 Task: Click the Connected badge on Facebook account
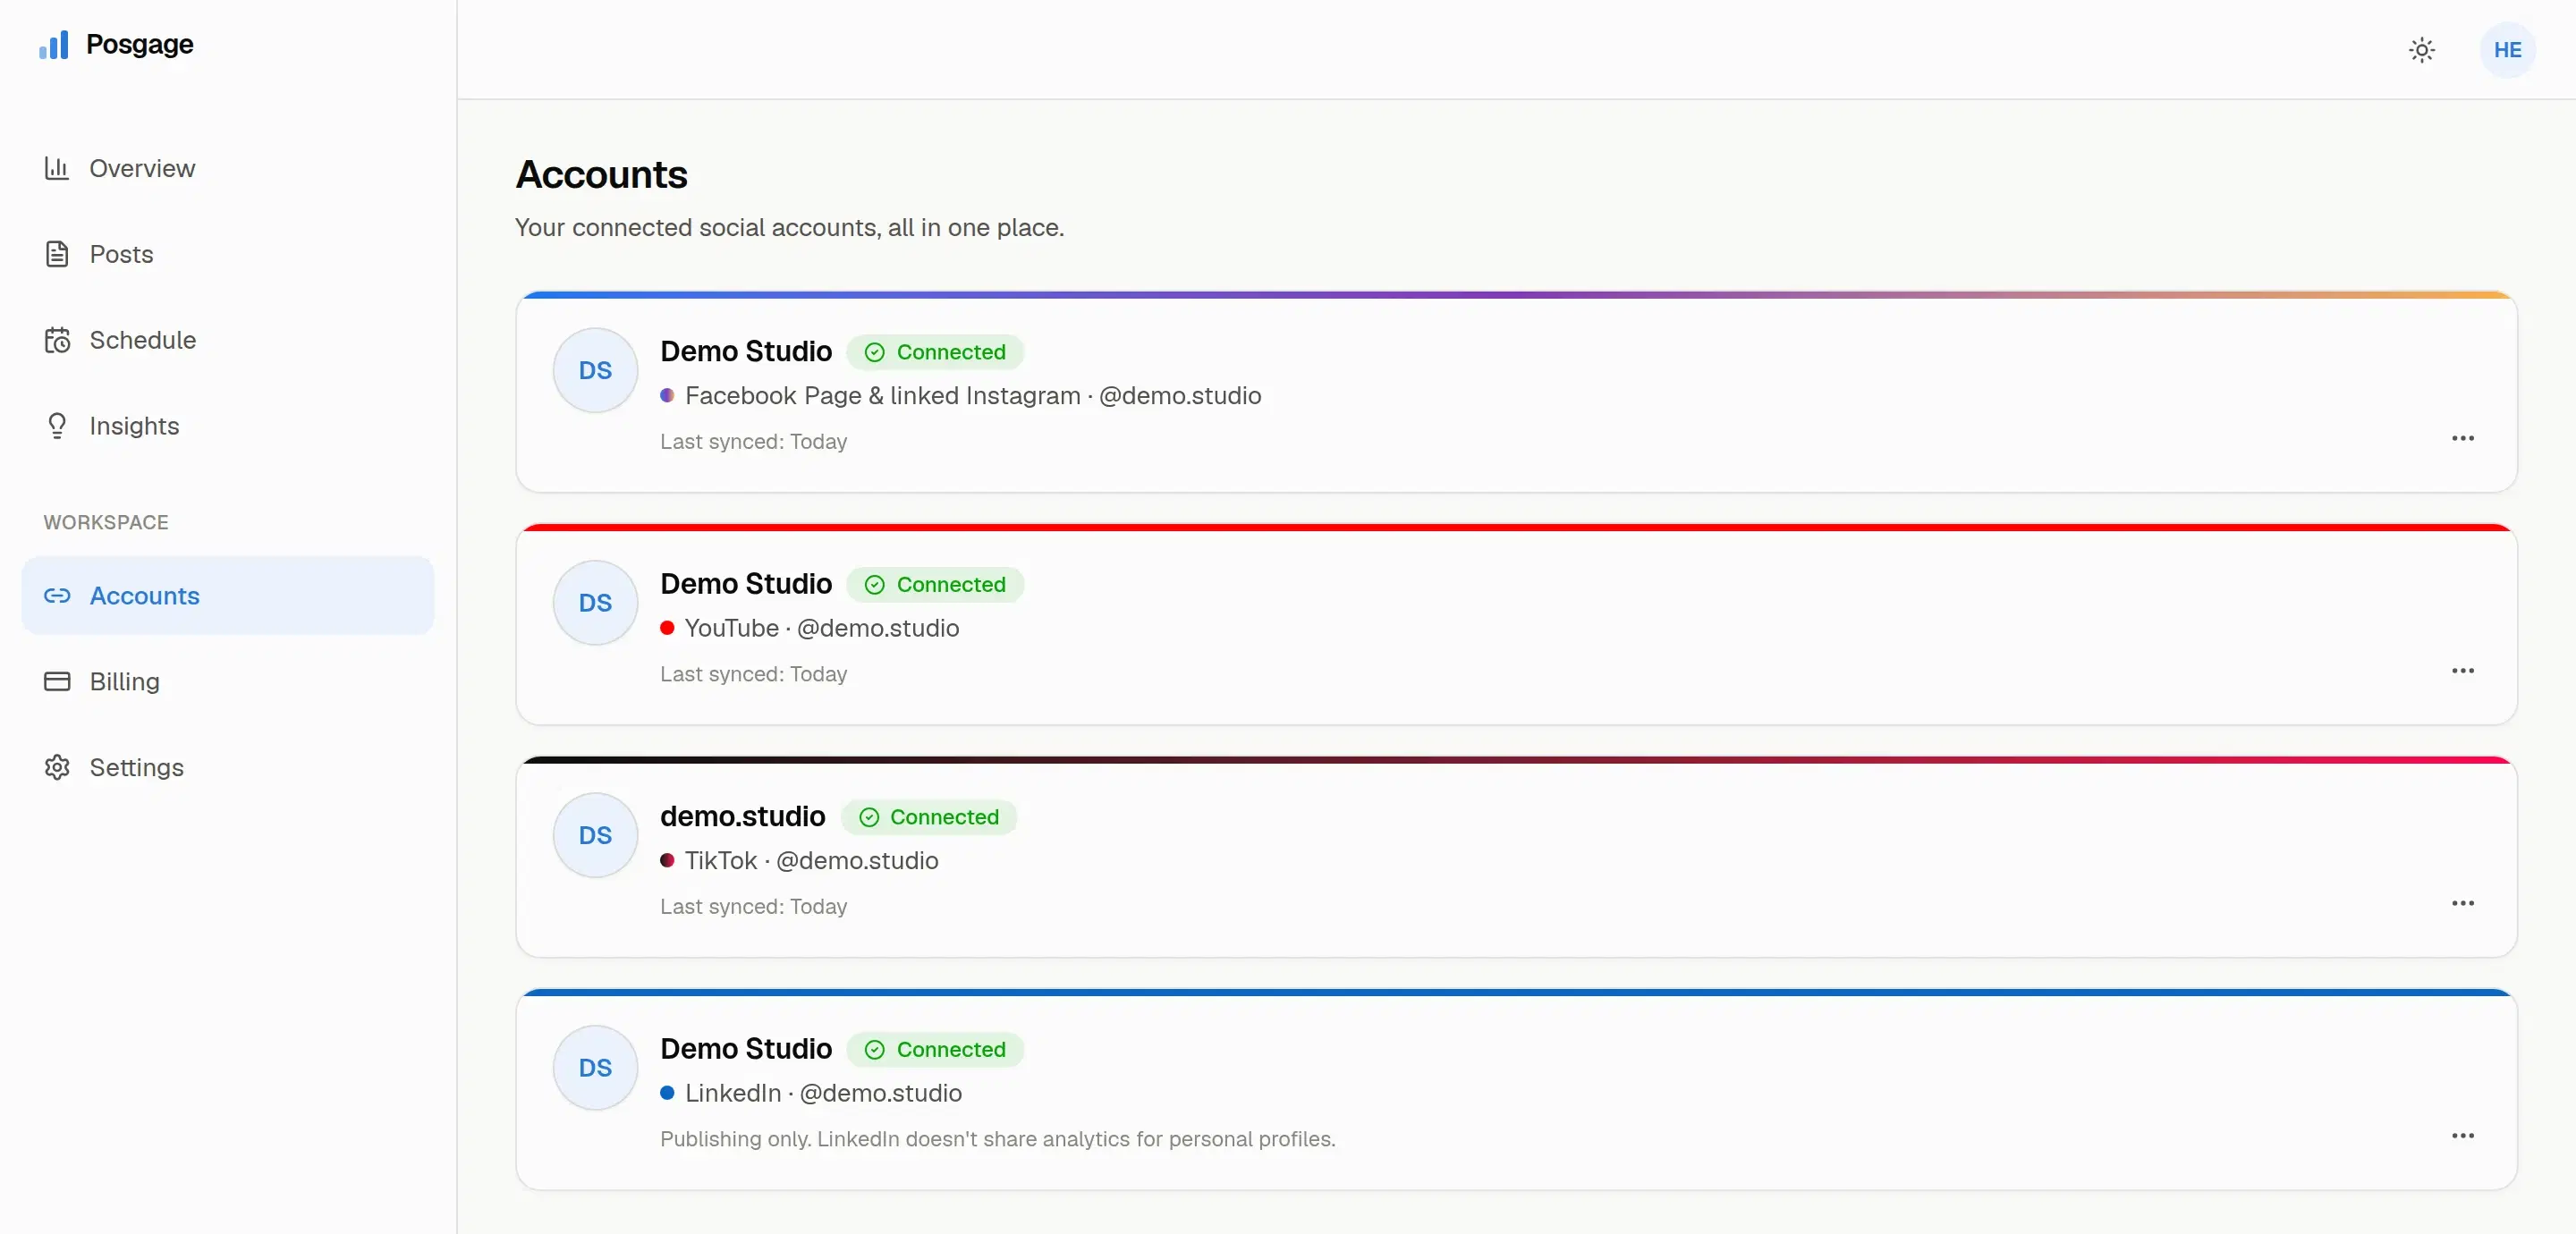click(x=935, y=352)
